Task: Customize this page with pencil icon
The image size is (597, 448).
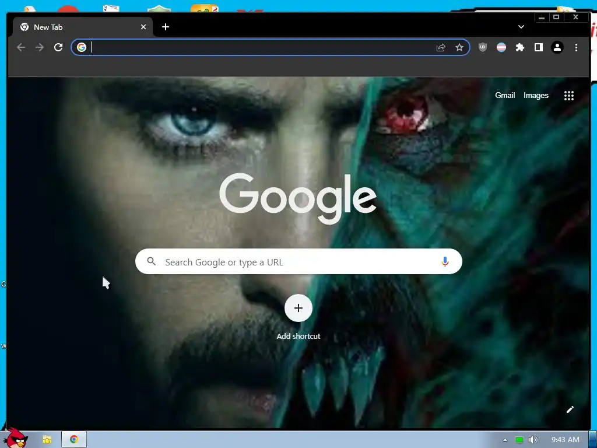Action: pyautogui.click(x=570, y=409)
